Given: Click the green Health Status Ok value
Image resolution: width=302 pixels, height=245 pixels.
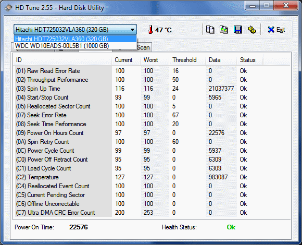Looking at the screenshot, I should 231,227.
